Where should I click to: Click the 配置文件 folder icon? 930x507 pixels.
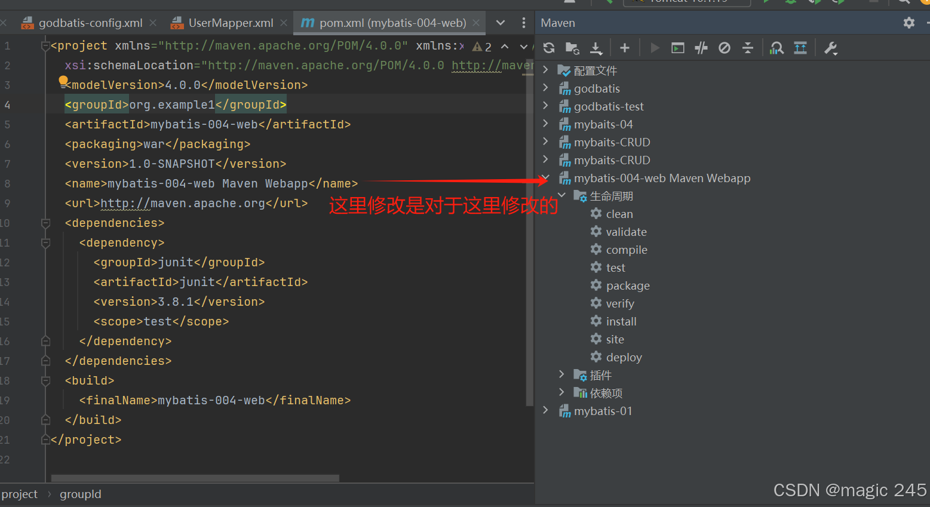tap(564, 70)
